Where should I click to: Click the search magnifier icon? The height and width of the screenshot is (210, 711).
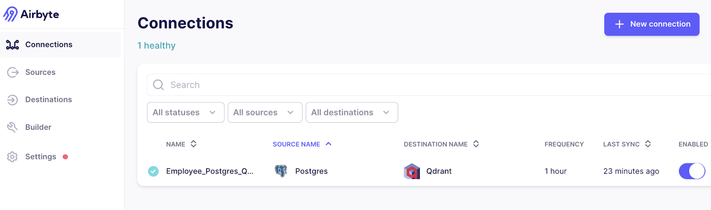pyautogui.click(x=158, y=85)
